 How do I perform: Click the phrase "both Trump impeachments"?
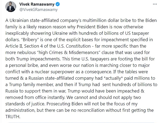[33, 59]
